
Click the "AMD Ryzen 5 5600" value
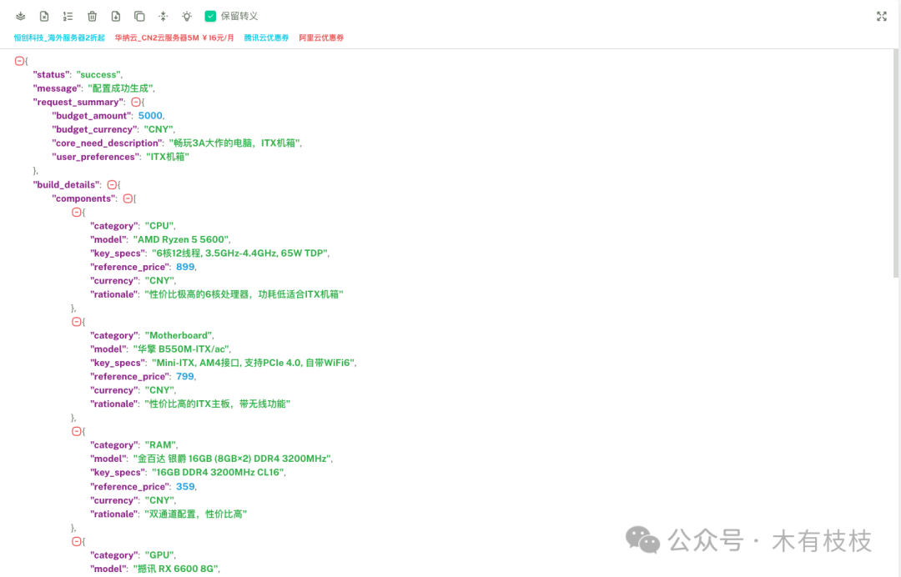(181, 240)
